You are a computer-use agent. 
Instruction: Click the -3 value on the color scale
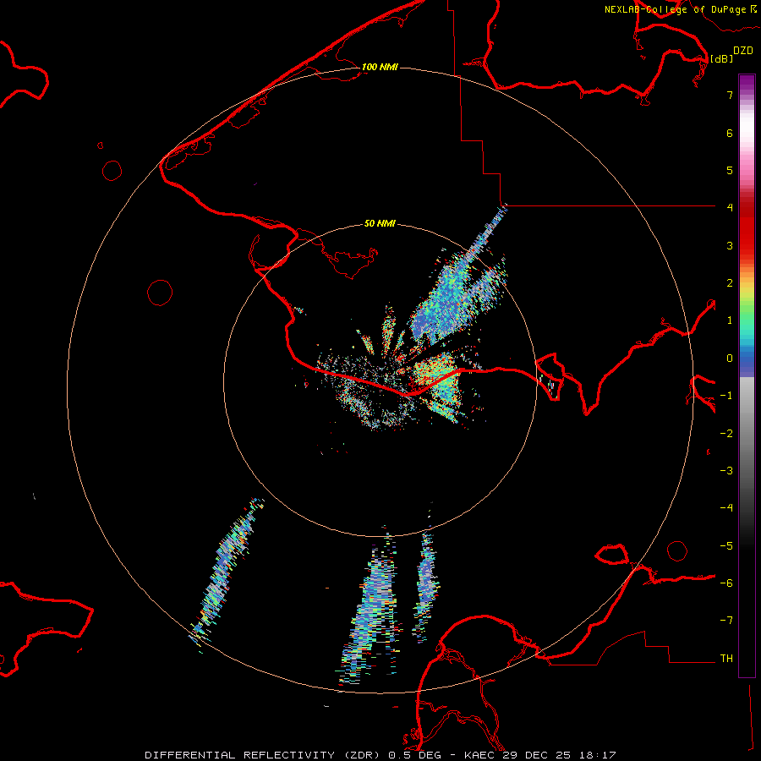click(x=726, y=471)
